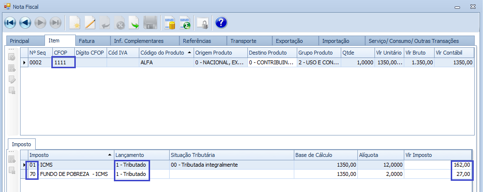Screen dimensions: 483x192
Task: Open Inf. Complementares tab
Action: click(145, 41)
